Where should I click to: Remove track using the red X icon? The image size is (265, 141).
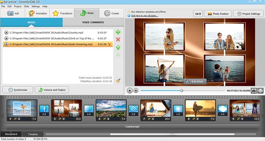click(118, 39)
